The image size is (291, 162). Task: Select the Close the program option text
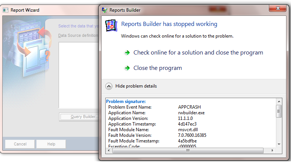158,68
